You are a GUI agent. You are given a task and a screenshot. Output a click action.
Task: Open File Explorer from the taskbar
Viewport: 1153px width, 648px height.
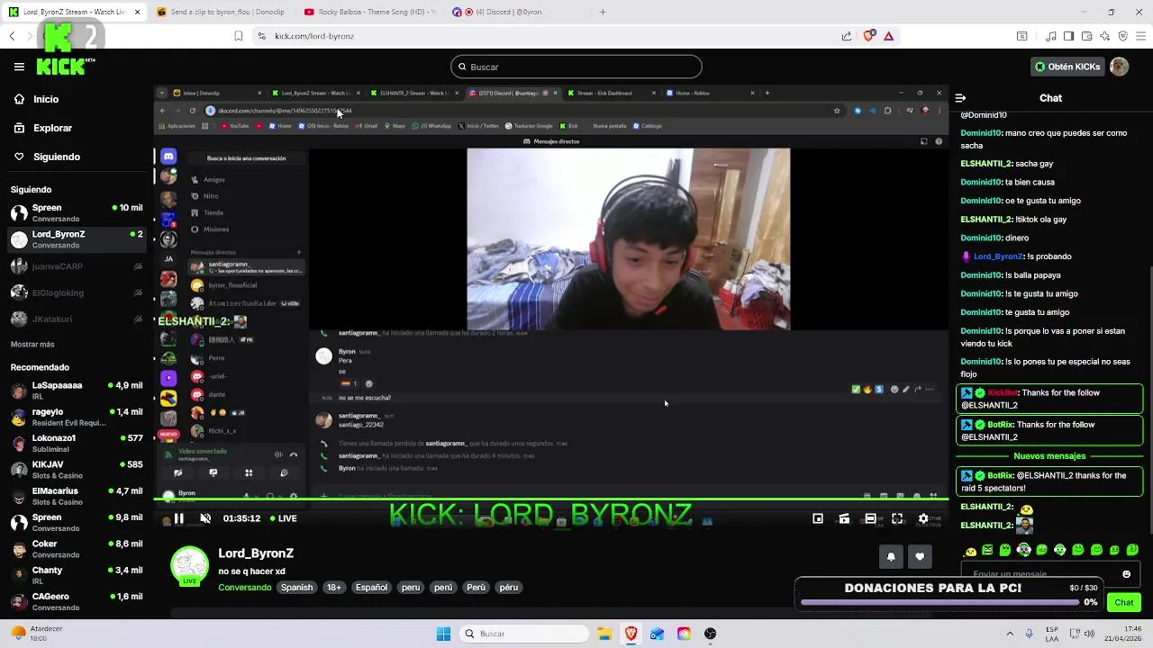pyautogui.click(x=604, y=634)
